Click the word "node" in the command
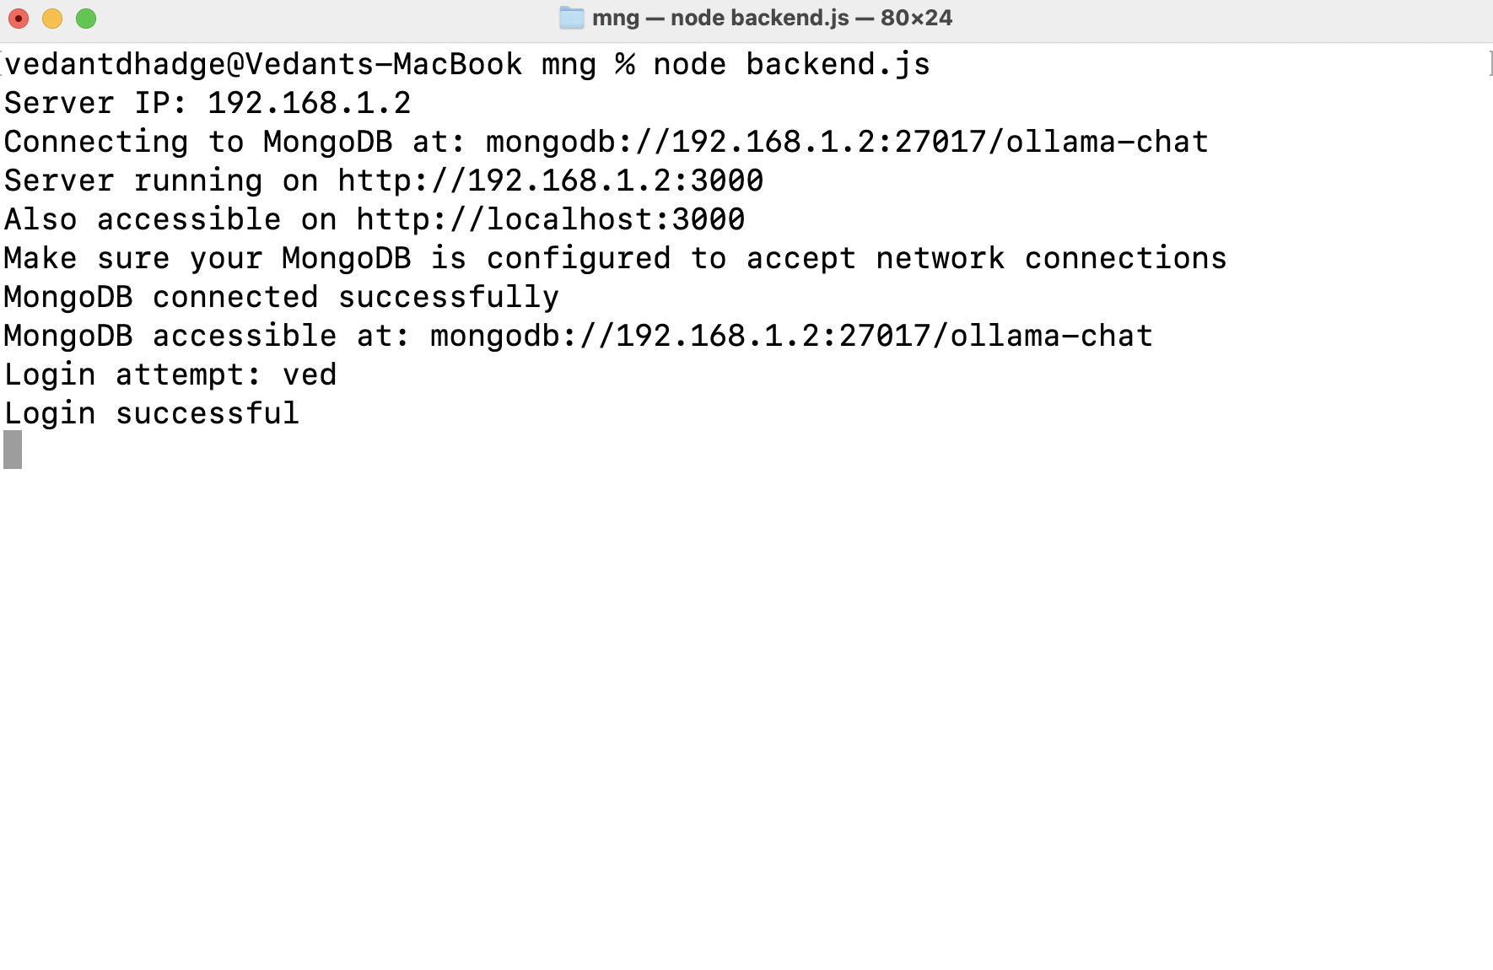 [689, 64]
